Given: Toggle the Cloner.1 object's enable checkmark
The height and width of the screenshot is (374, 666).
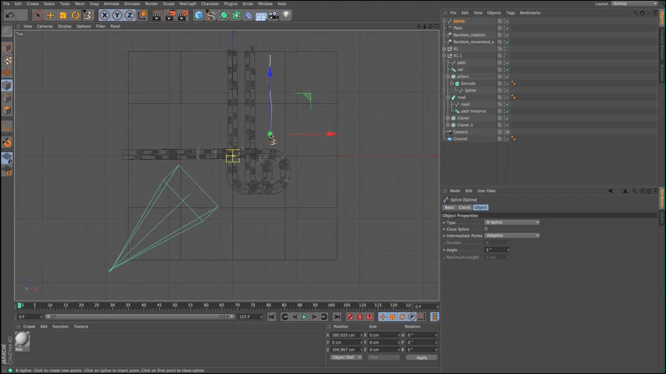Looking at the screenshot, I should pos(507,125).
